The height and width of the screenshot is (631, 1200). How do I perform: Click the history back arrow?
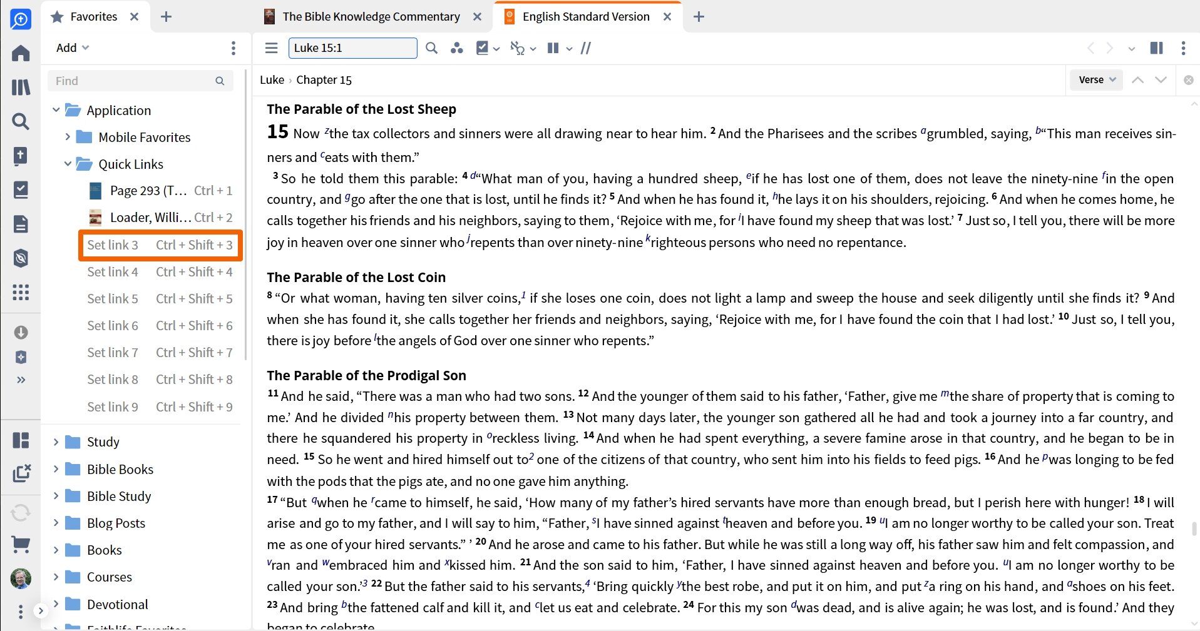tap(1091, 48)
